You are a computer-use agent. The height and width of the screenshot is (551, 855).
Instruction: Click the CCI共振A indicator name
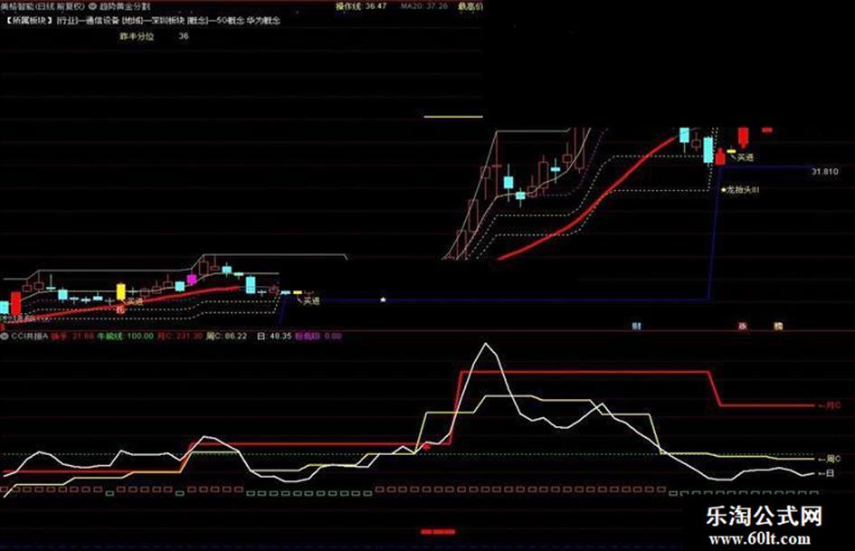click(30, 336)
